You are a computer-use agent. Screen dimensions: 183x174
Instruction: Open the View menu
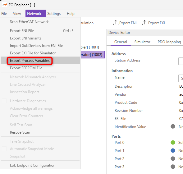point(17,14)
